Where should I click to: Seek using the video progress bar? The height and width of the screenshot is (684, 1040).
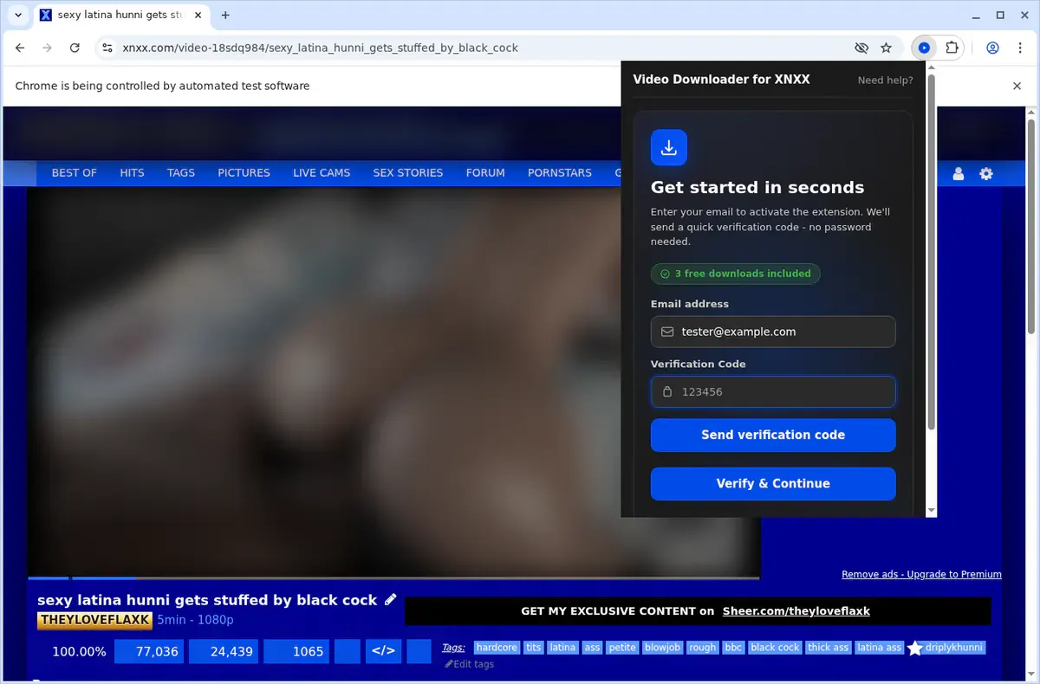coord(393,578)
